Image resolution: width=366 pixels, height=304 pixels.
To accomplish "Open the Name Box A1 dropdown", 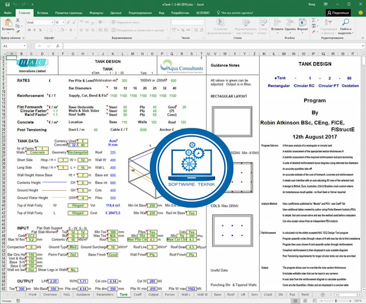I will coord(25,46).
